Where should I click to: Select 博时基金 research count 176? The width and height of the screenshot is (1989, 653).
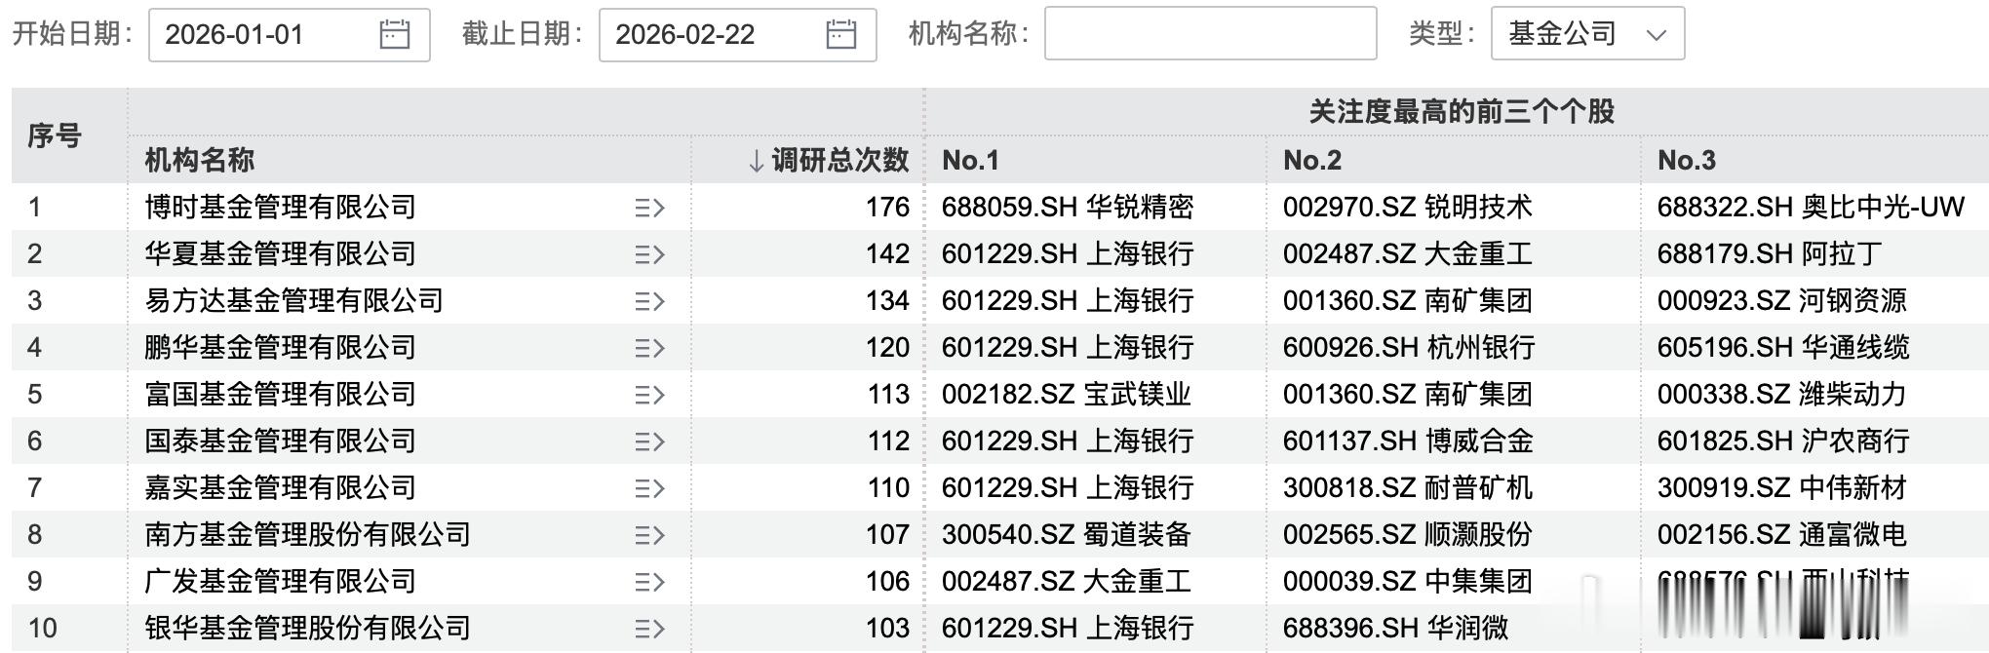[x=887, y=207]
